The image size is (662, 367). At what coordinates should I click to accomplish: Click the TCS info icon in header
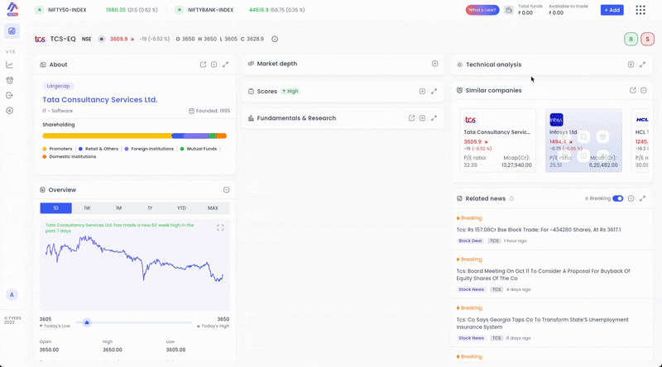tap(275, 39)
